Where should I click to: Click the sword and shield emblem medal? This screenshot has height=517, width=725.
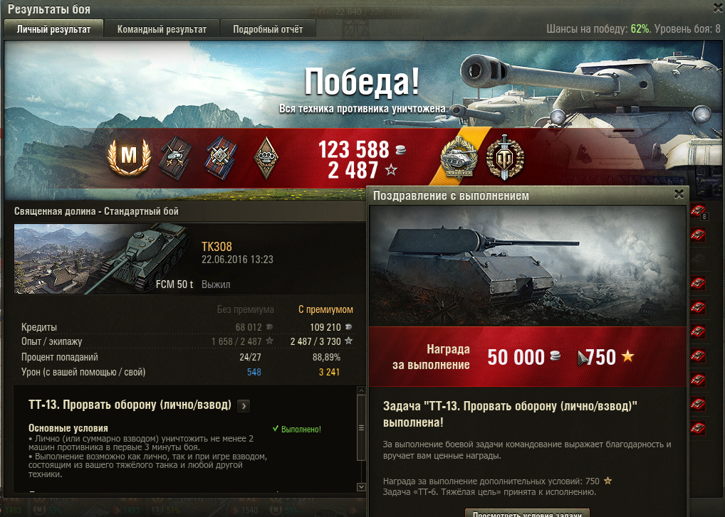(505, 157)
